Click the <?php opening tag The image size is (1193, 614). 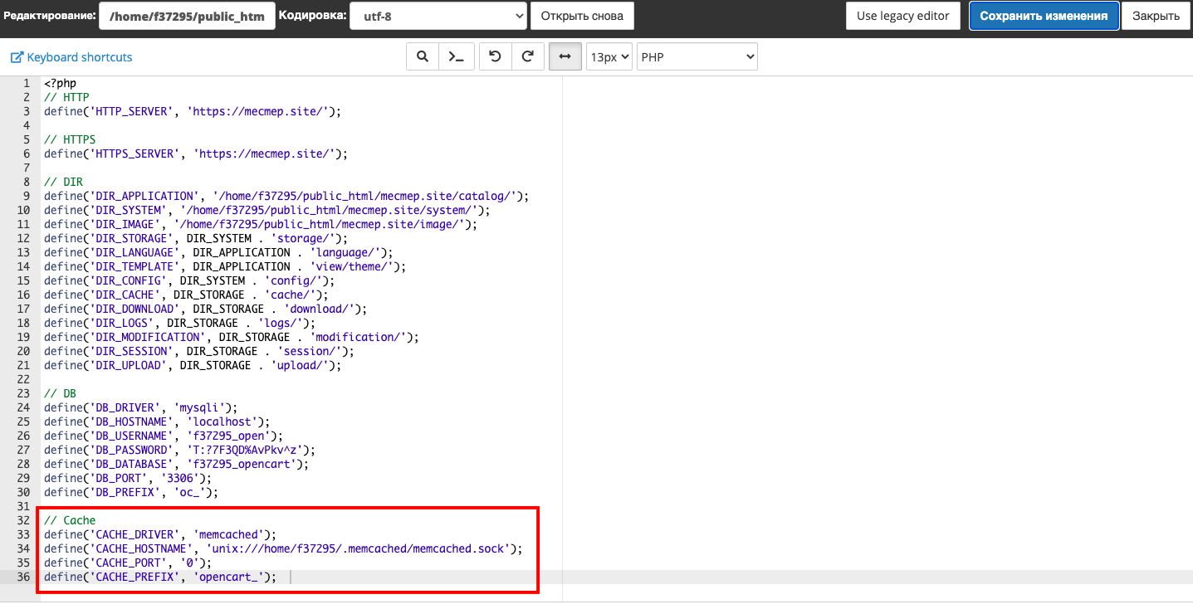pos(60,83)
